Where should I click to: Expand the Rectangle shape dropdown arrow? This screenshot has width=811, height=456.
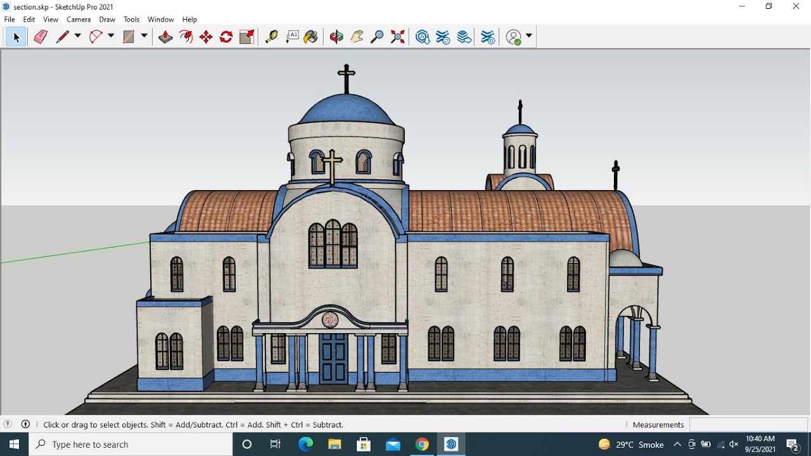144,36
